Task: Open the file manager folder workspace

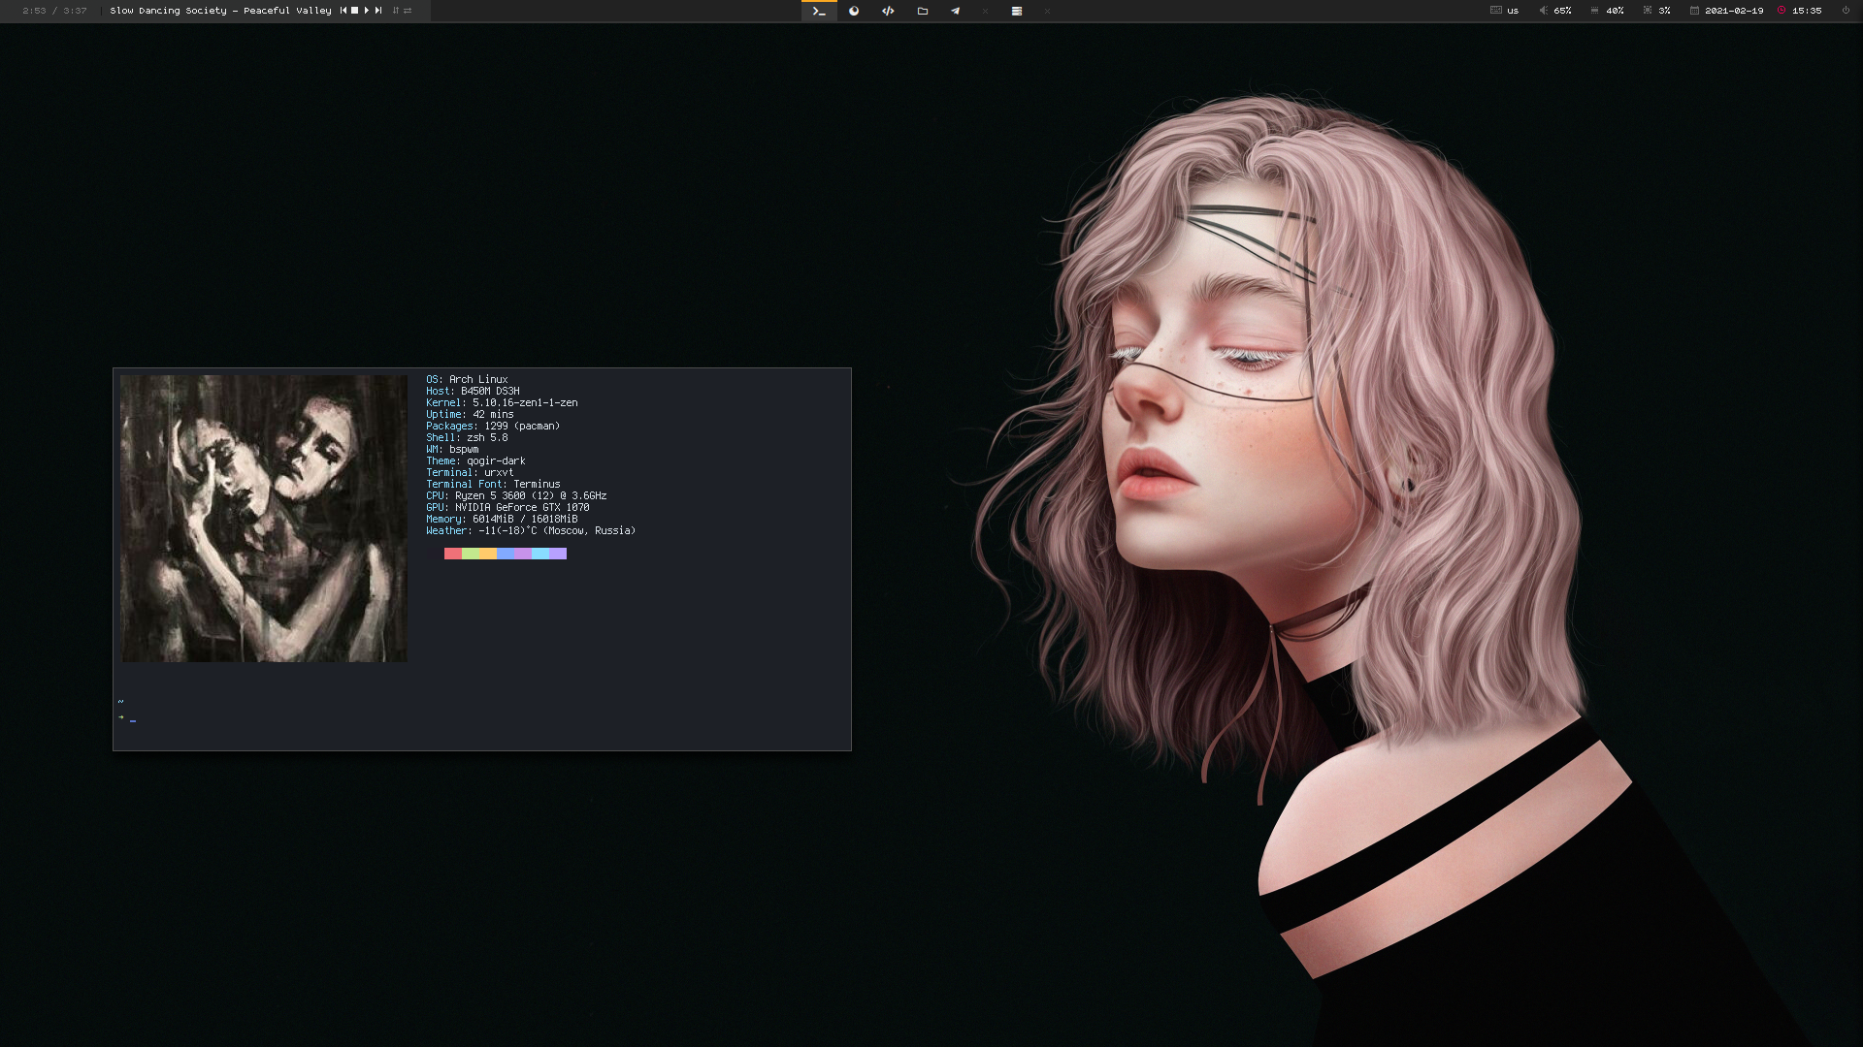Action: (x=923, y=11)
